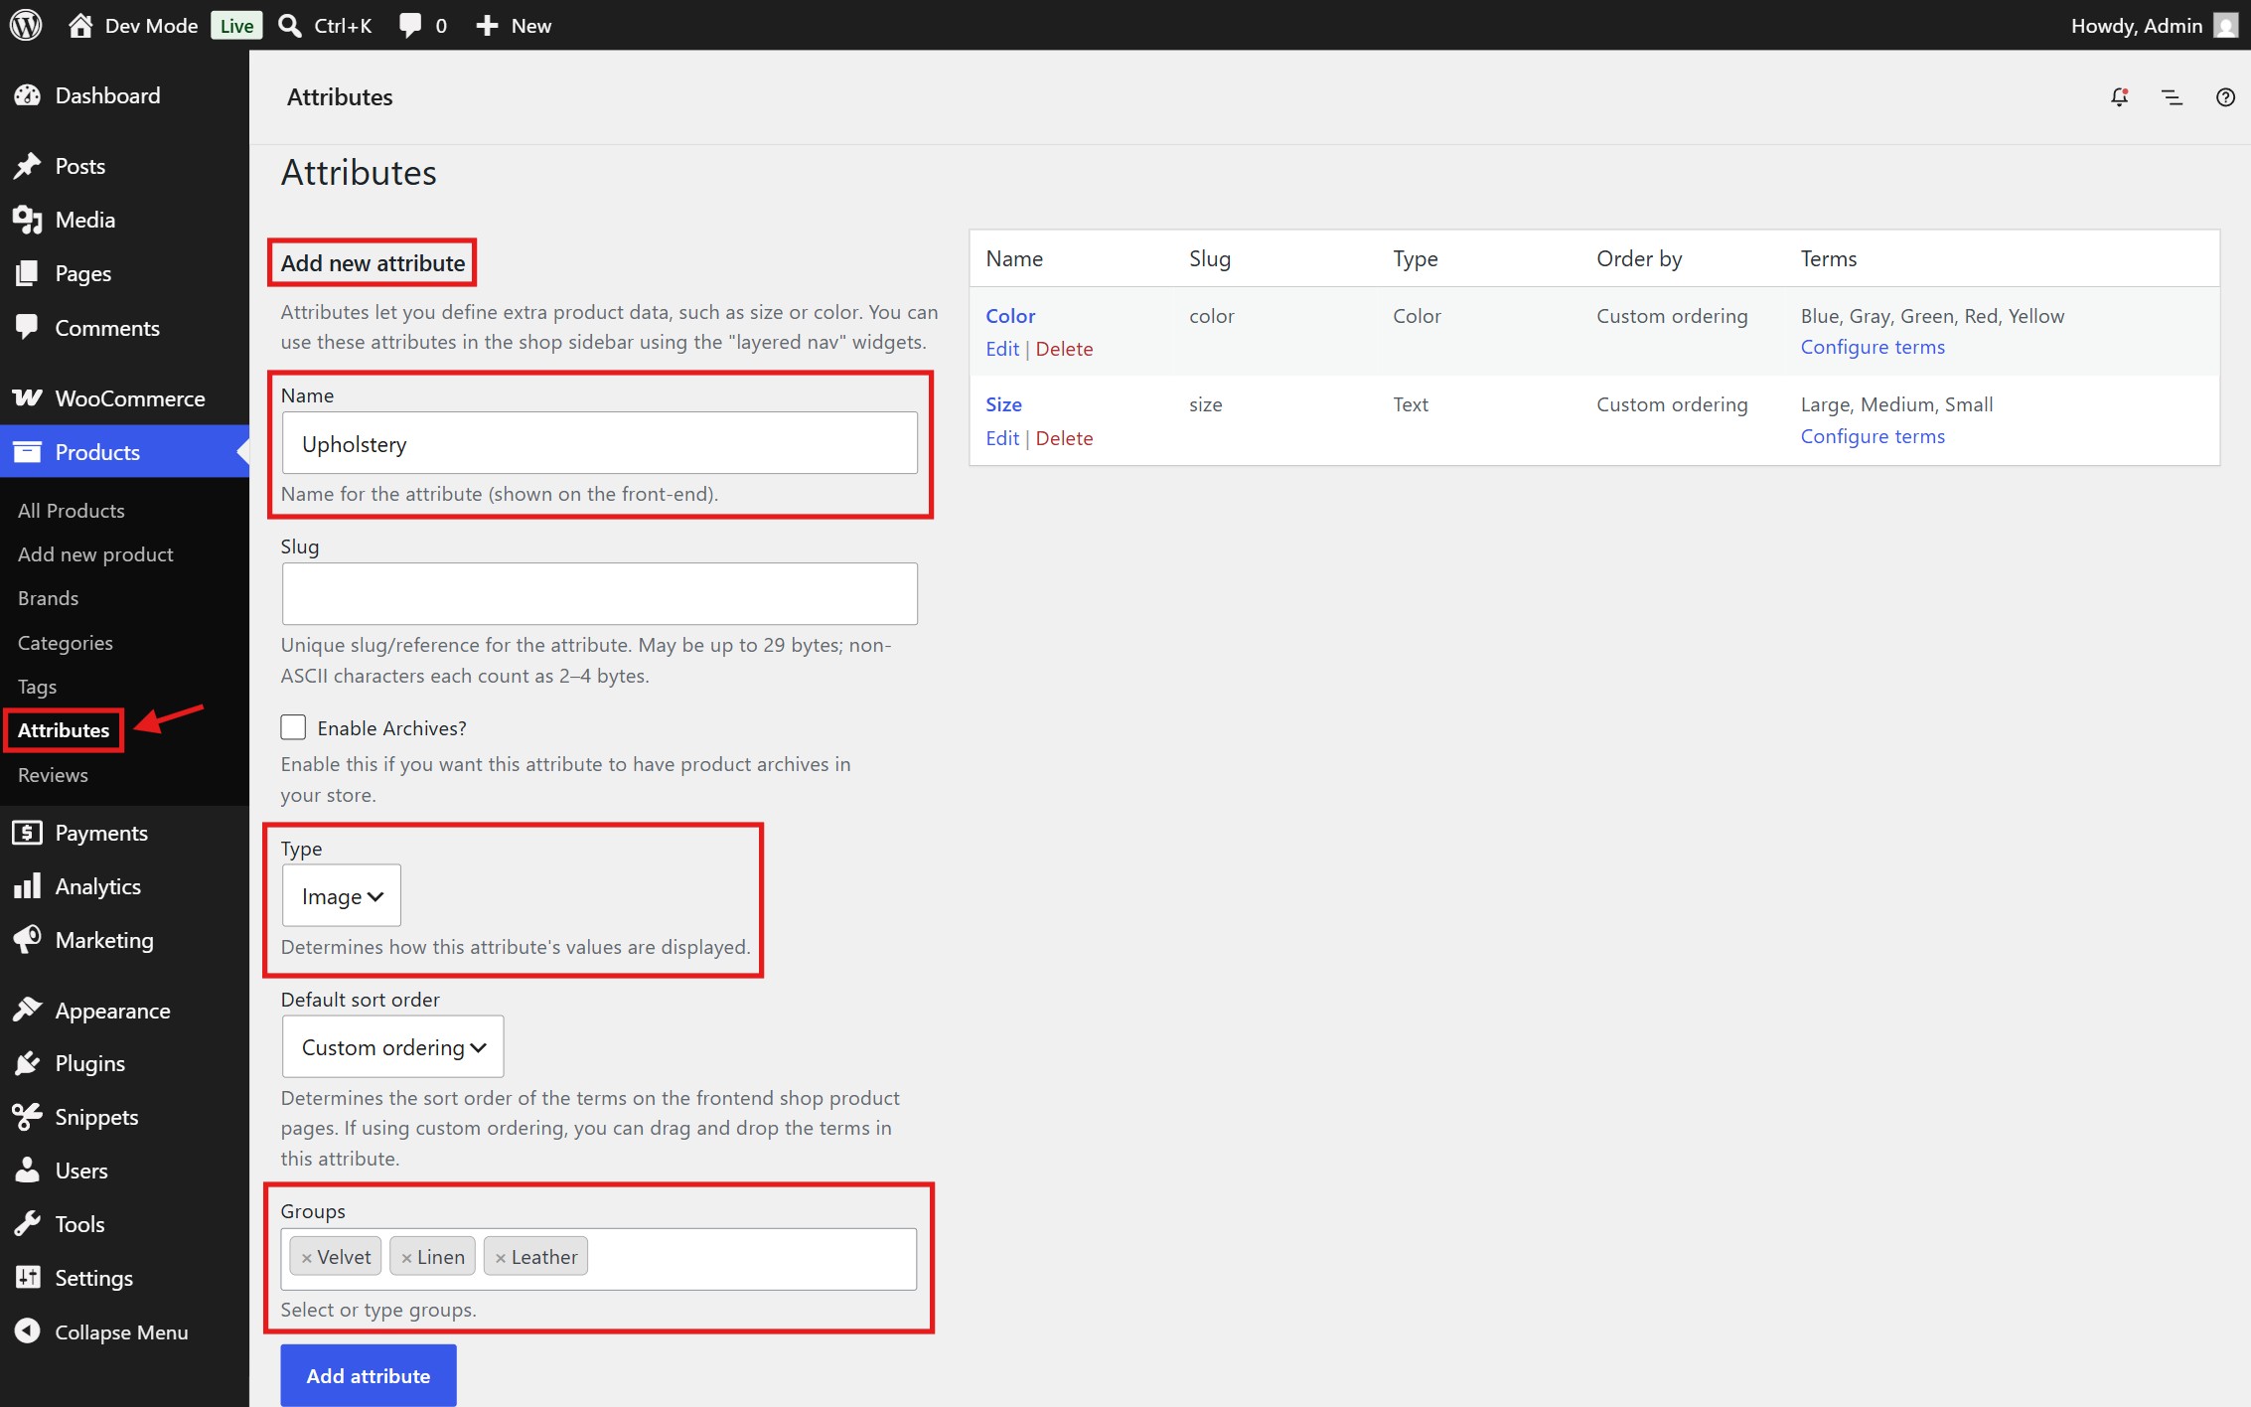Click the plus New icon
The height and width of the screenshot is (1407, 2251).
click(487, 25)
